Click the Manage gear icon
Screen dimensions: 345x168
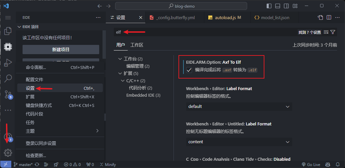[x=8, y=152]
